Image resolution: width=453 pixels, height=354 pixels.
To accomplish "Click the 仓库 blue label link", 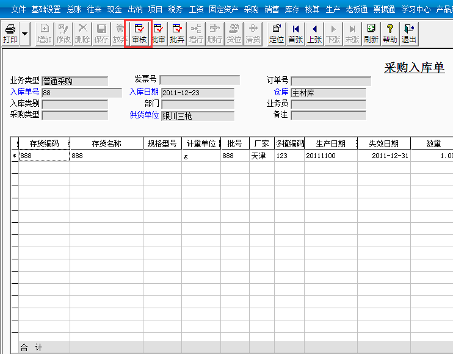I will click(x=281, y=92).
